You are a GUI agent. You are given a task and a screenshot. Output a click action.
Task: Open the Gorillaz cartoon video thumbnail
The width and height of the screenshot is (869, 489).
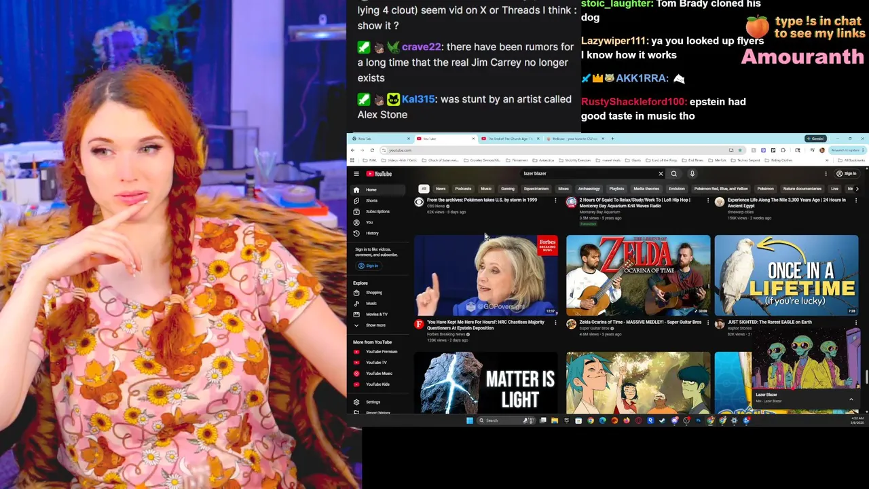click(x=638, y=382)
